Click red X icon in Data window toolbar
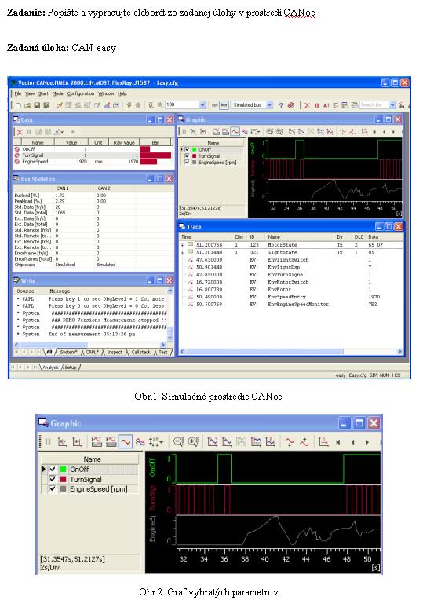The image size is (423, 600). coord(20,132)
